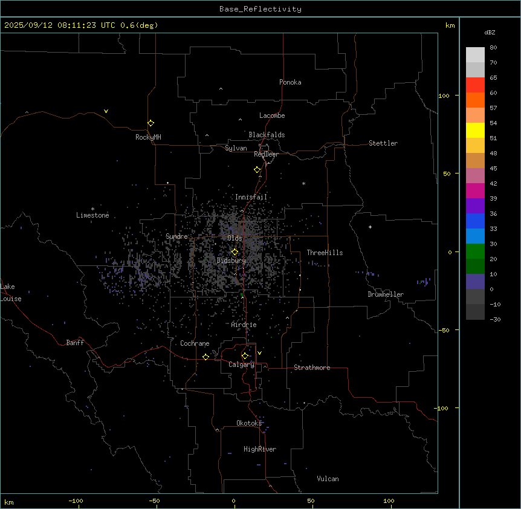
Task: Click the Ponoka city label
Action: tap(290, 82)
